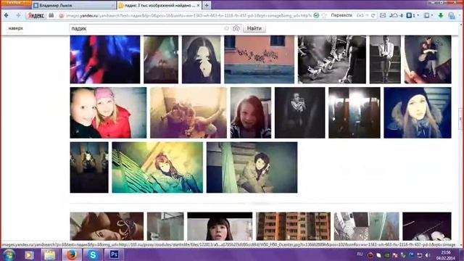Viewport: 464px width, 261px height.
Task: Open the mail envelope toolbar icon
Action: 383,15
